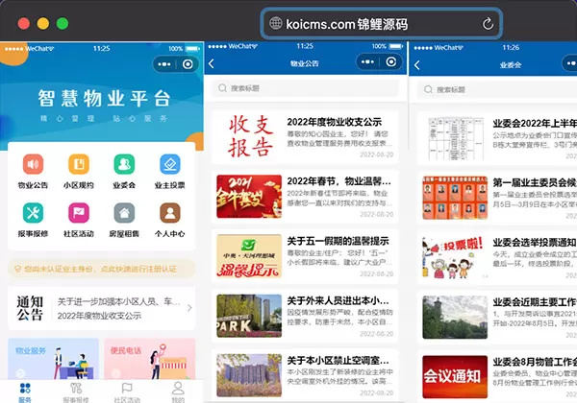This screenshot has height=403, width=577.
Task: Open the 房屋租售 house rental icon
Action: tap(124, 213)
